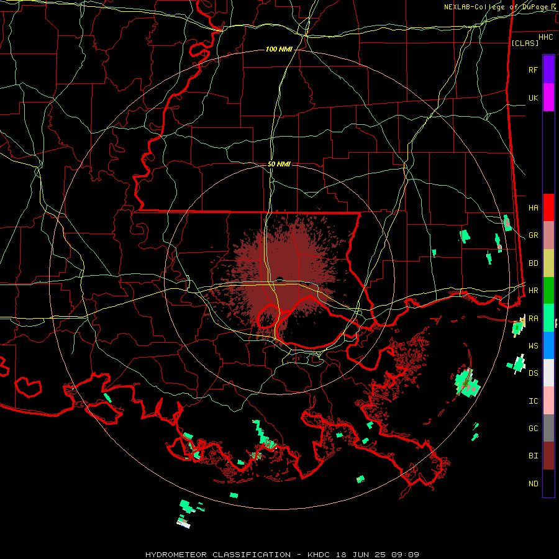Click the RA legend label
The image size is (559, 559).
pos(534,319)
